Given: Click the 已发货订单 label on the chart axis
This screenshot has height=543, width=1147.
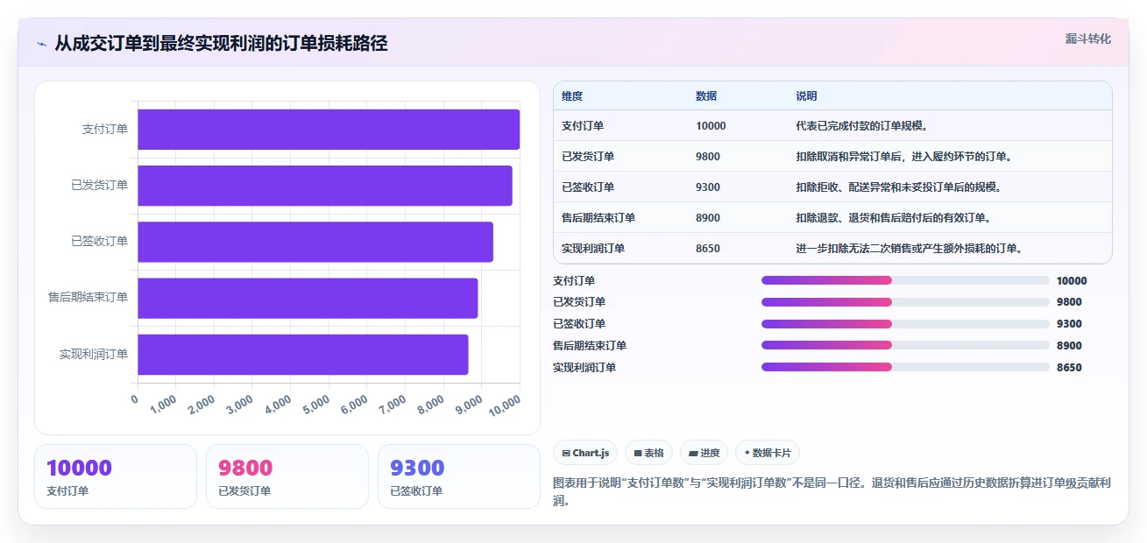Looking at the screenshot, I should tap(100, 185).
